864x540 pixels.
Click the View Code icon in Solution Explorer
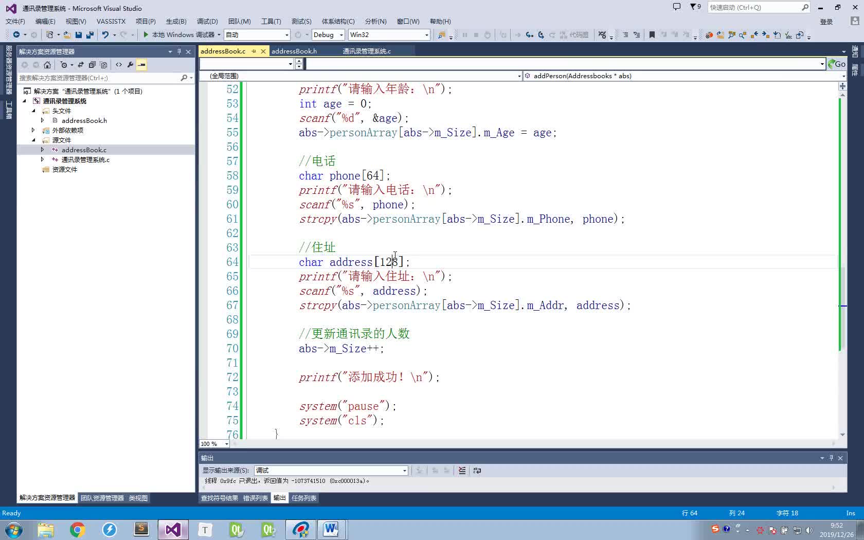(119, 64)
